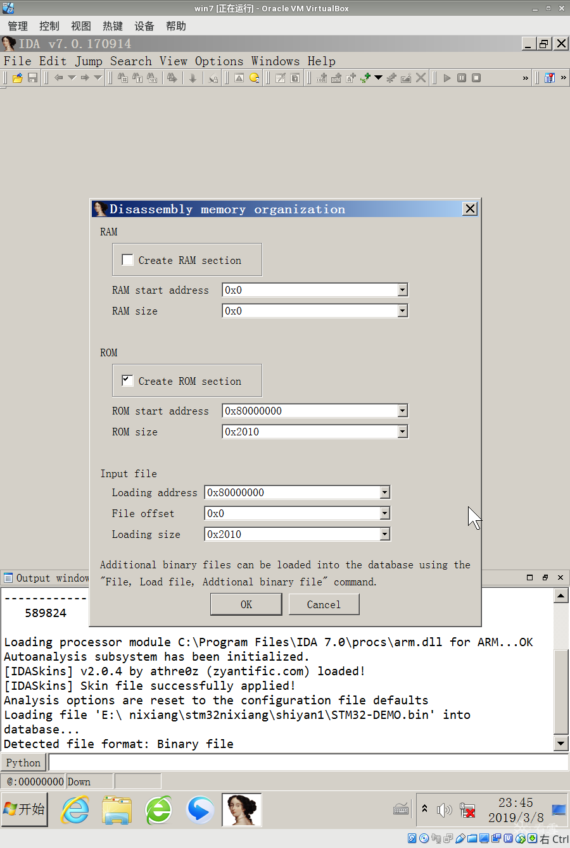Confirm the dialog with OK button

[246, 604]
